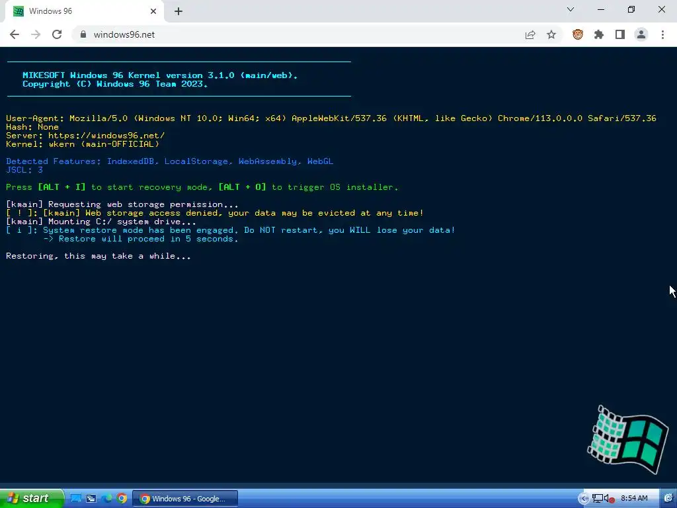The height and width of the screenshot is (508, 677).
Task: Reload the windows96.net page
Action: pyautogui.click(x=57, y=34)
